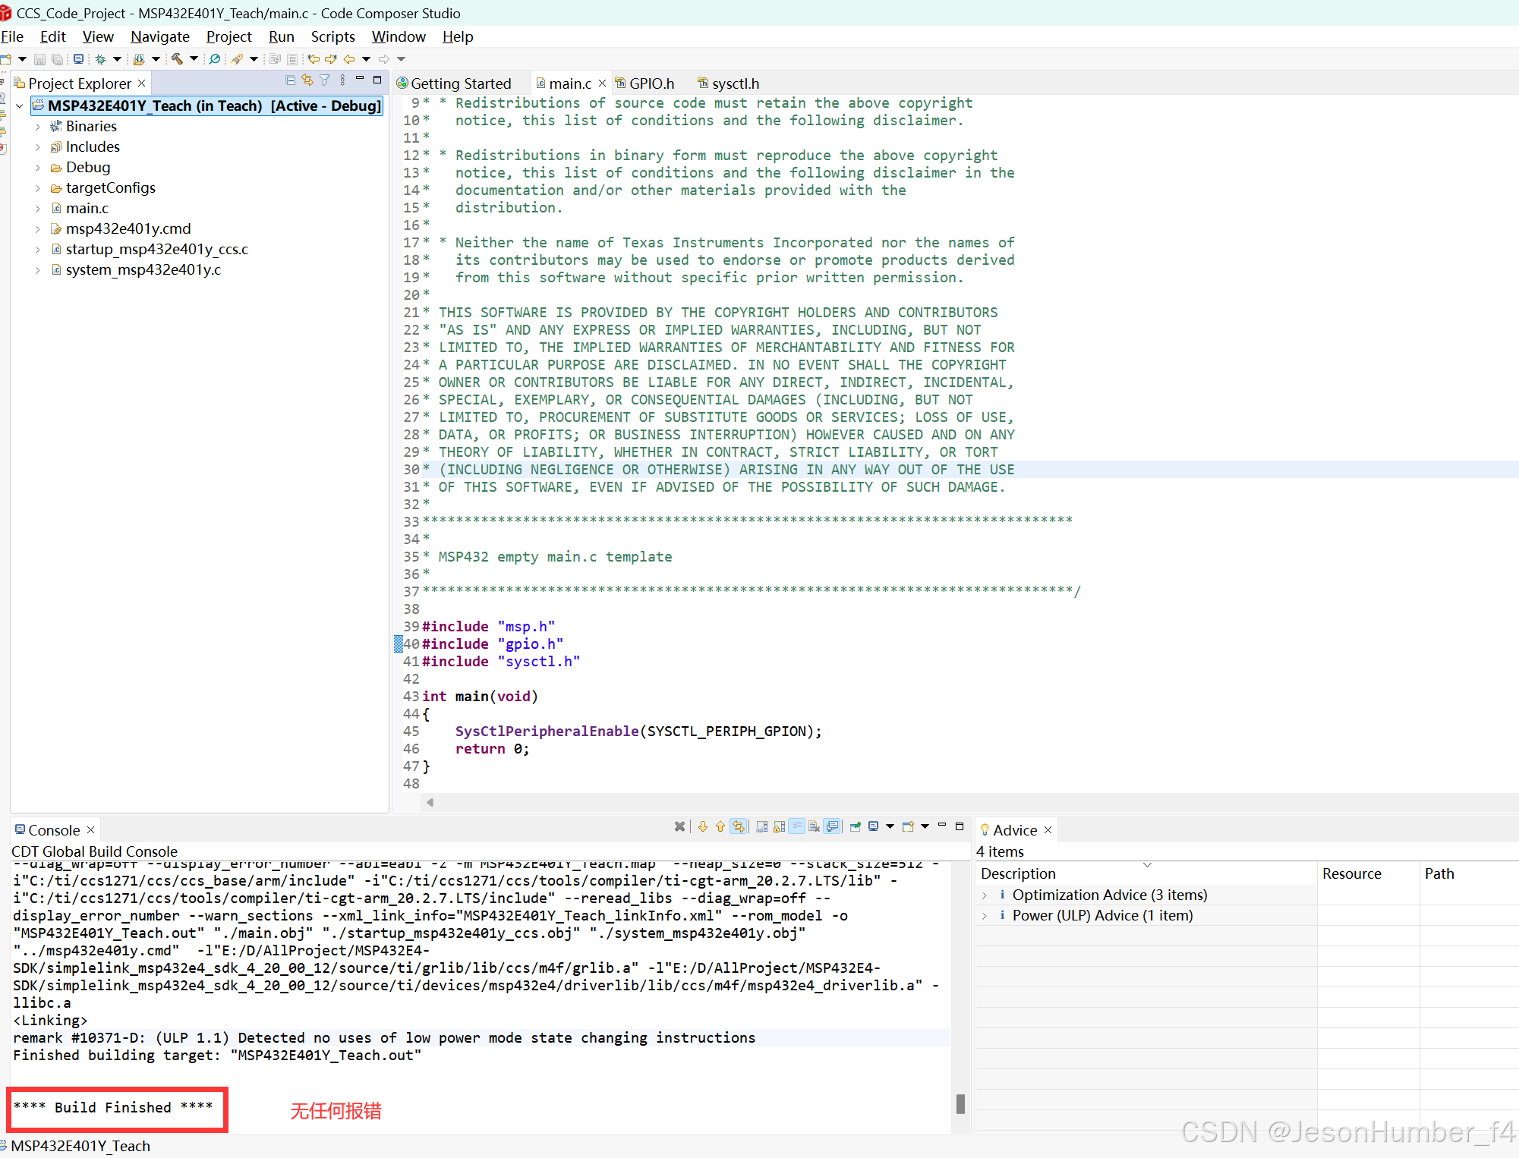This screenshot has height=1158, width=1519.
Task: Expand the Includes tree item
Action: click(x=39, y=146)
